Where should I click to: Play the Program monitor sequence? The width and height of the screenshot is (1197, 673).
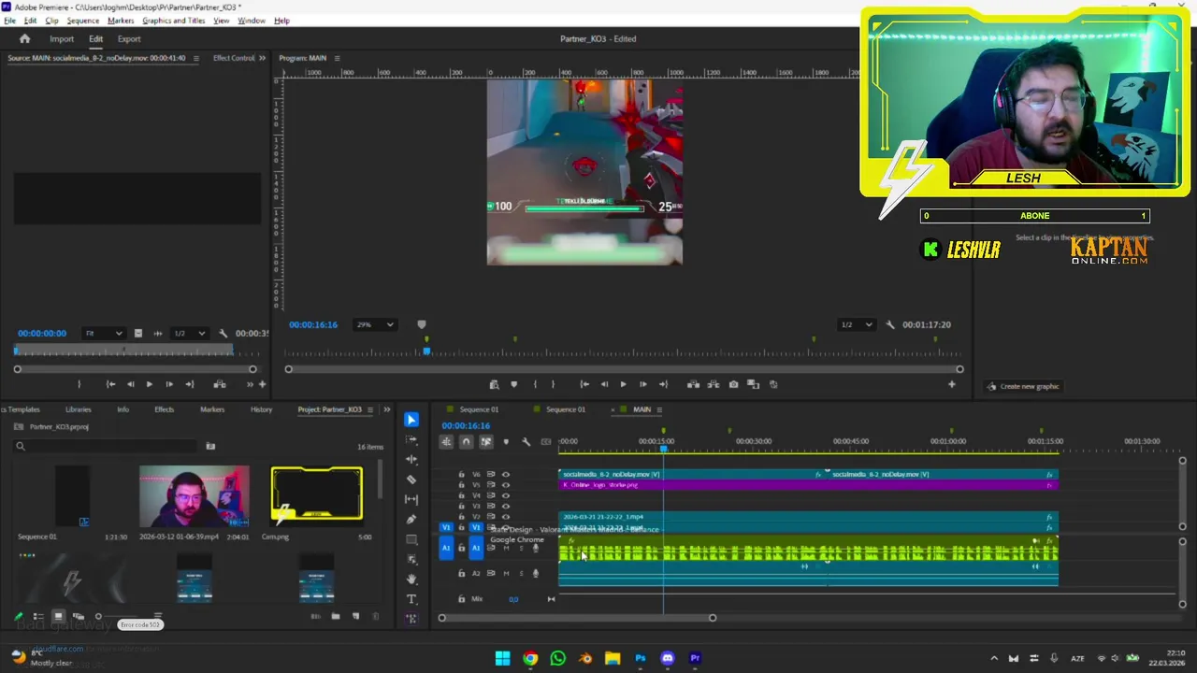point(623,384)
